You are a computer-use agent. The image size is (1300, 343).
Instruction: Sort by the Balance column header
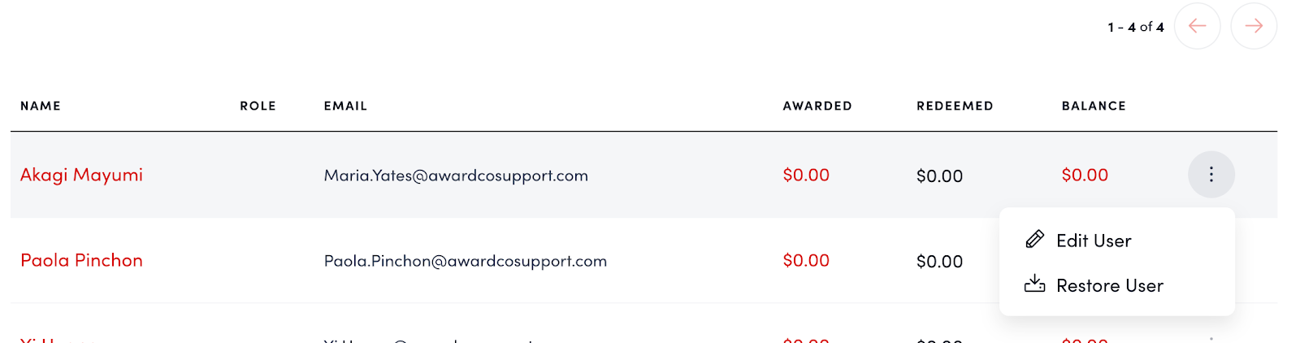[x=1094, y=106]
